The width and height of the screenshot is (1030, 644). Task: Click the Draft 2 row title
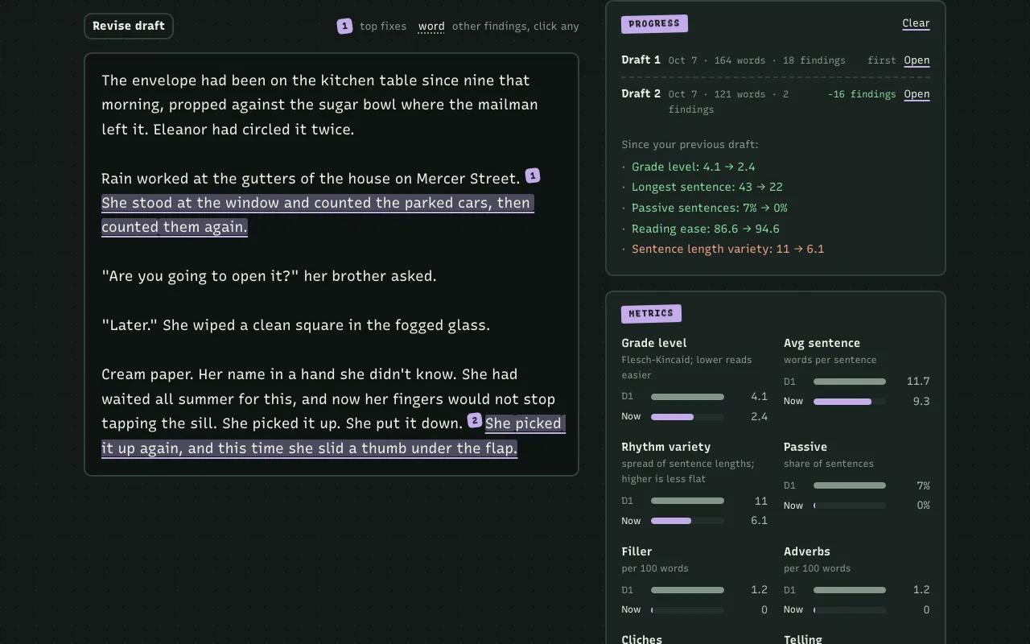[641, 93]
